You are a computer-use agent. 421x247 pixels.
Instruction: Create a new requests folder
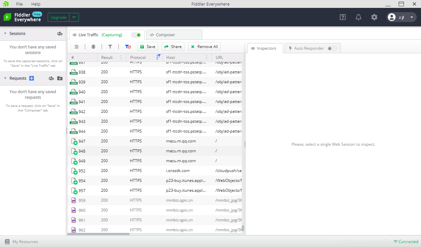[60, 78]
